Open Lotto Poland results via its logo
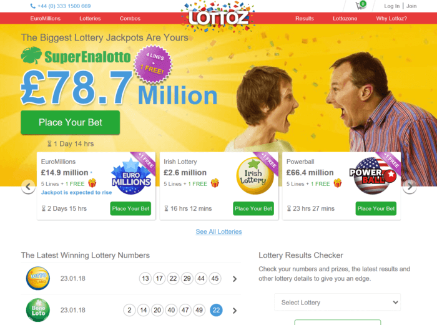This screenshot has height=325, width=437. [38, 278]
